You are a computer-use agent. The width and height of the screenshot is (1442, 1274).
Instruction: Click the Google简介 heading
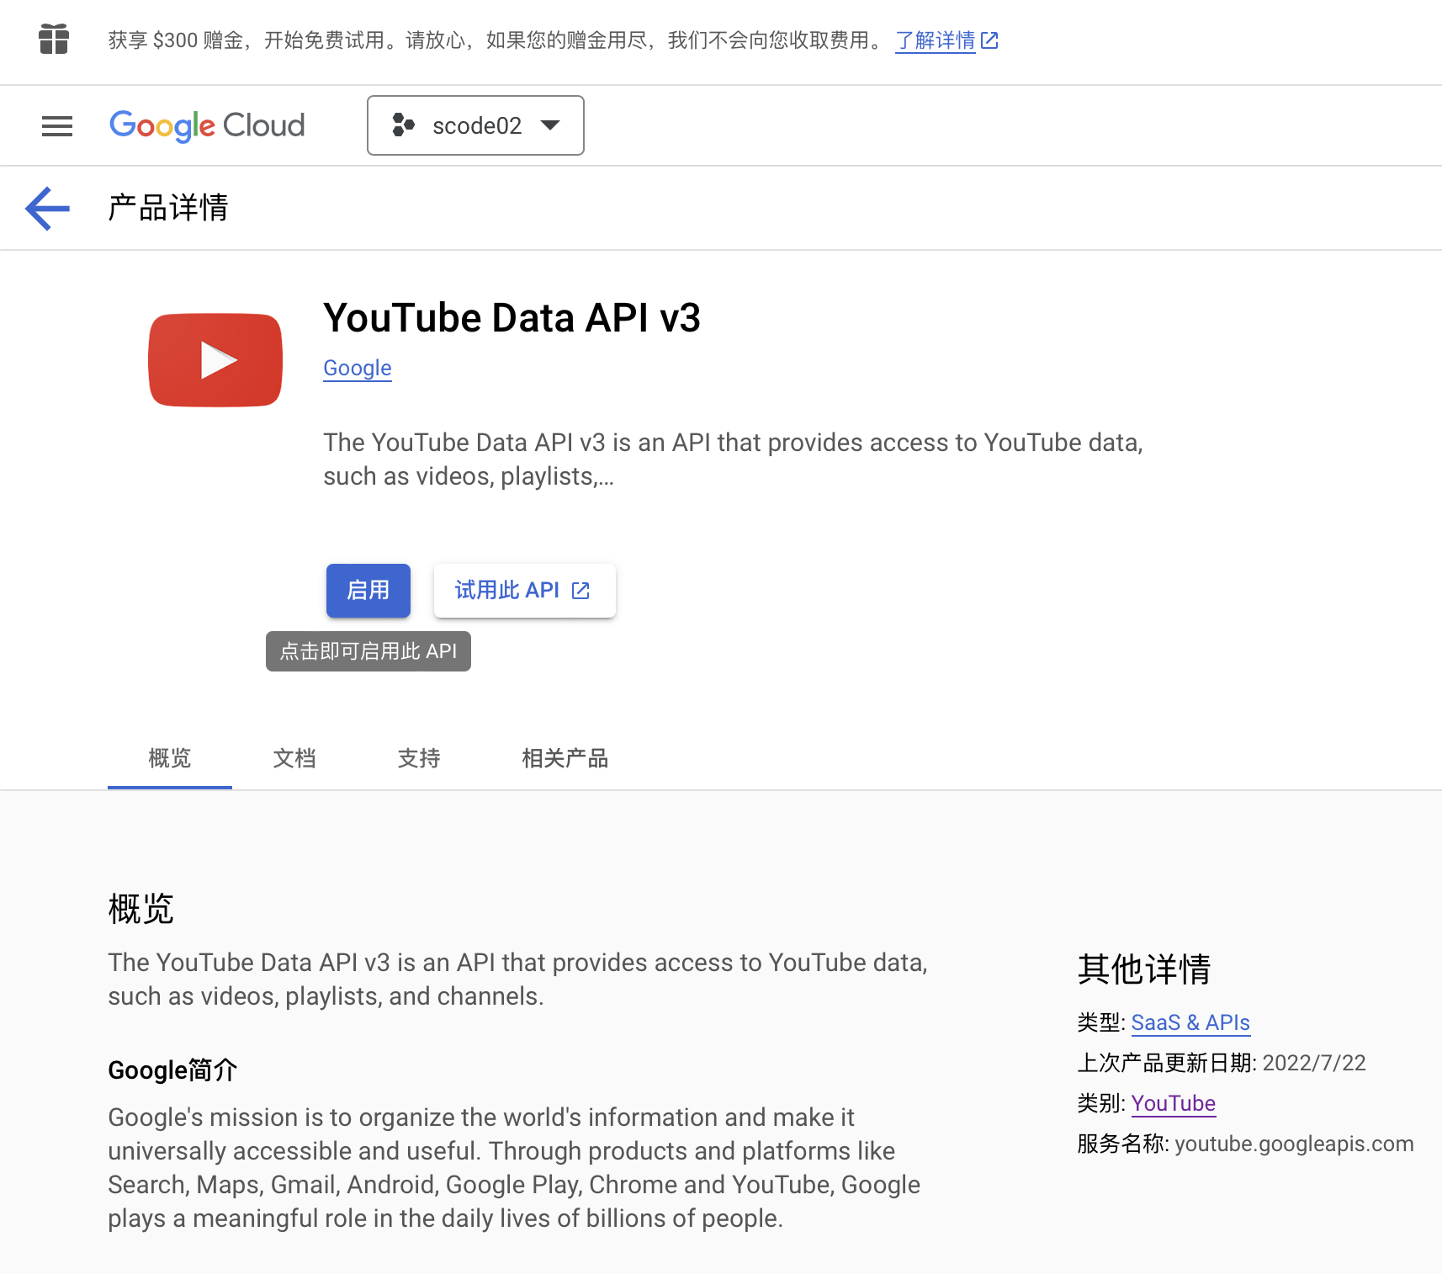click(x=172, y=1070)
